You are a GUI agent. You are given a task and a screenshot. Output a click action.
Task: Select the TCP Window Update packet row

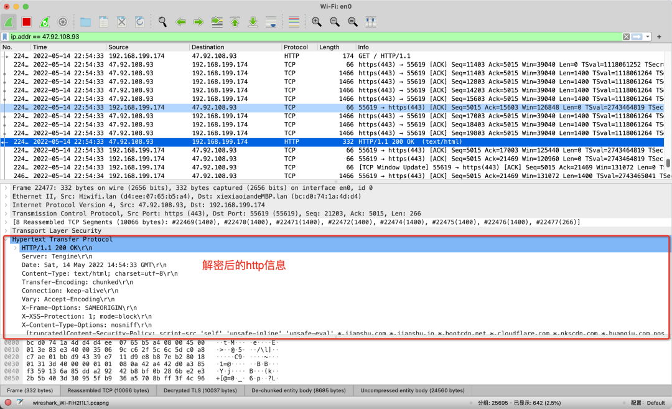pos(332,167)
